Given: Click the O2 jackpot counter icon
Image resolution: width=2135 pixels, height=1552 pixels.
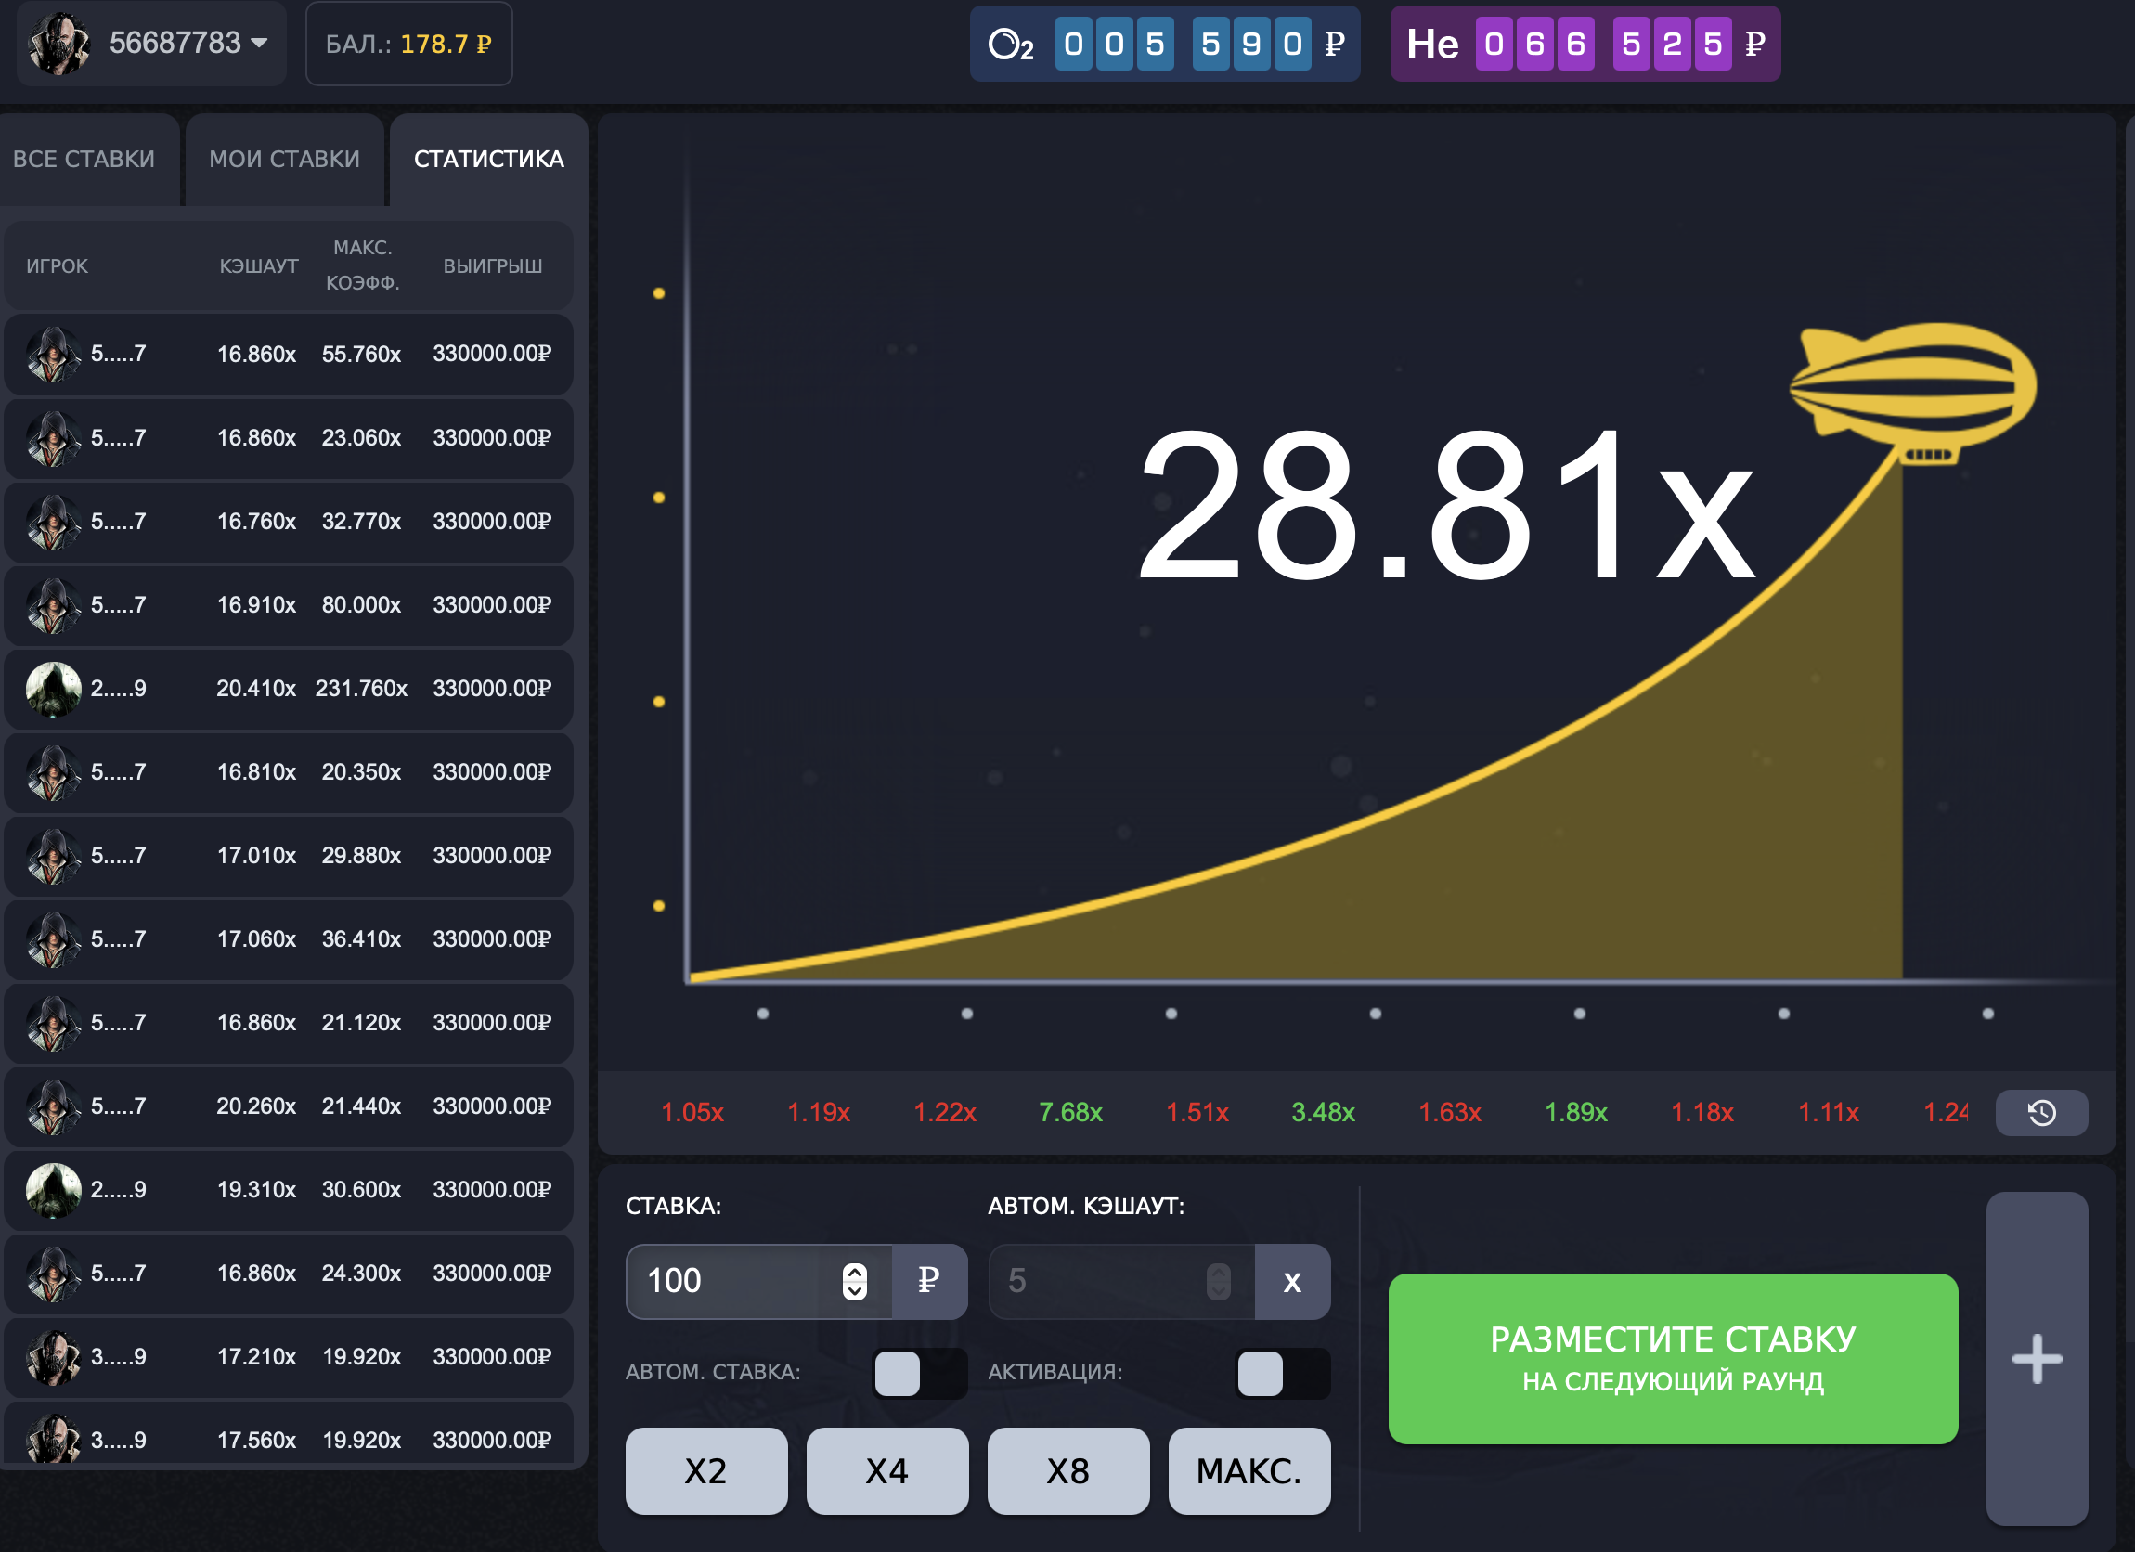Looking at the screenshot, I should tap(1010, 45).
